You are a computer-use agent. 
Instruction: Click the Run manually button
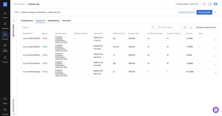click(x=204, y=12)
